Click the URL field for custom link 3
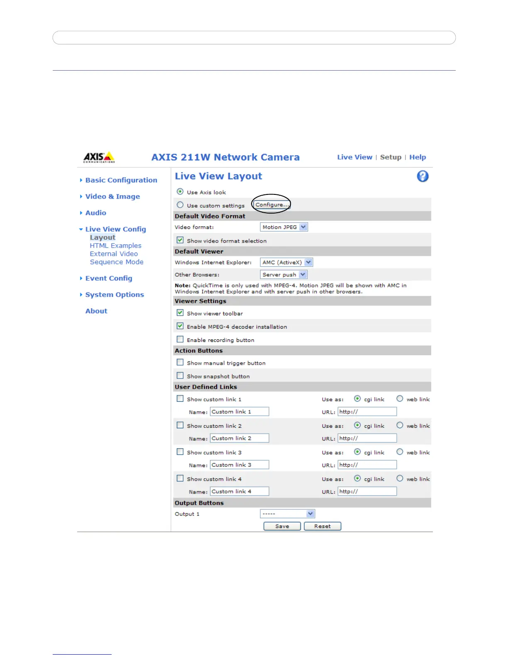The height and width of the screenshot is (658, 508). tap(367, 465)
